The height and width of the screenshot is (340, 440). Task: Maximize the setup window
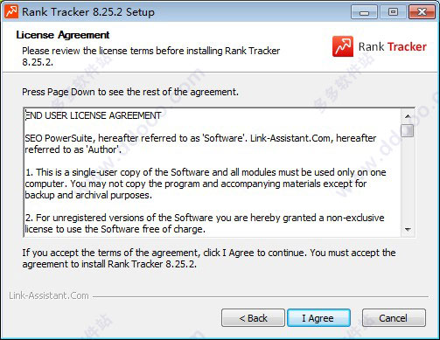(393, 12)
